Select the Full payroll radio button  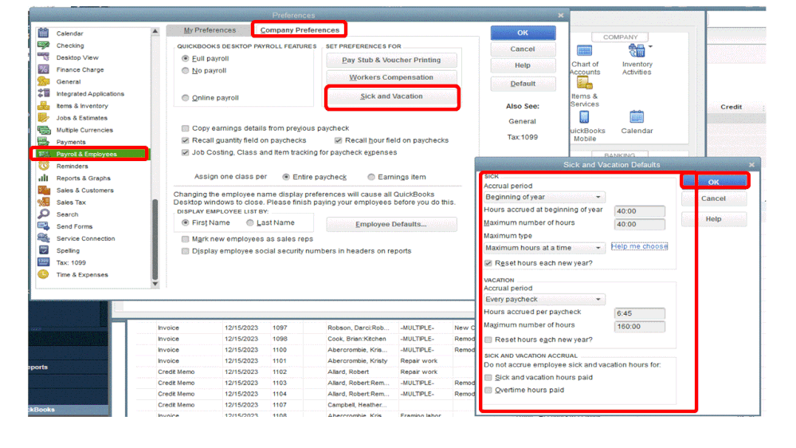point(186,58)
